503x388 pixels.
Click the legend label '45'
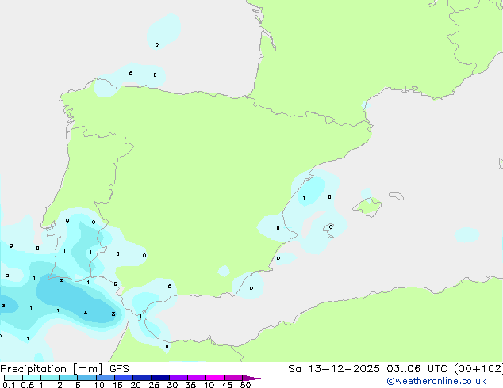click(x=227, y=385)
